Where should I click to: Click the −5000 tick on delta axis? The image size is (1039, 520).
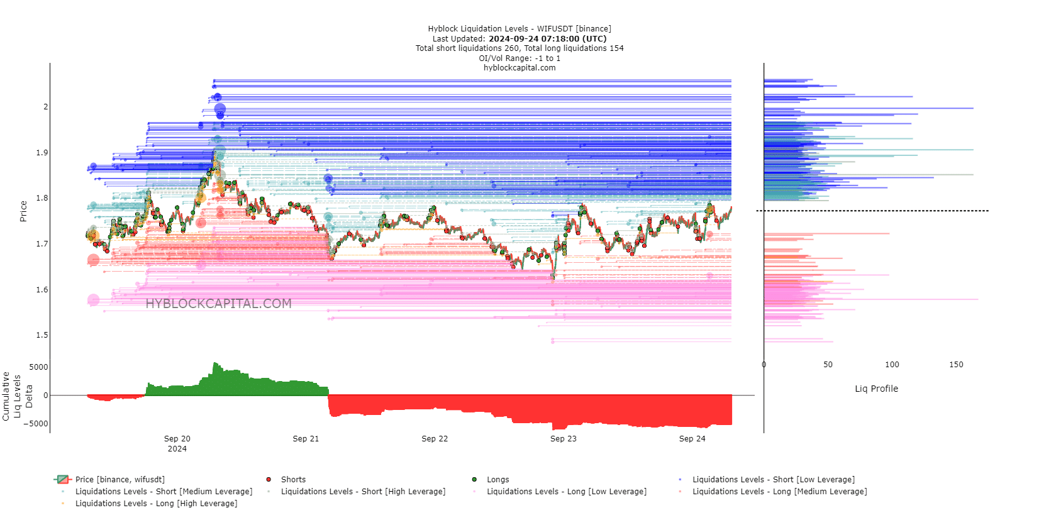36,424
